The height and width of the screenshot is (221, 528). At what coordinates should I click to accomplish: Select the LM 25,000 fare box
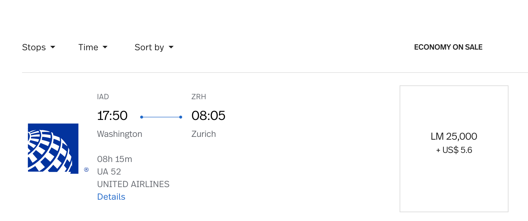[x=454, y=148]
